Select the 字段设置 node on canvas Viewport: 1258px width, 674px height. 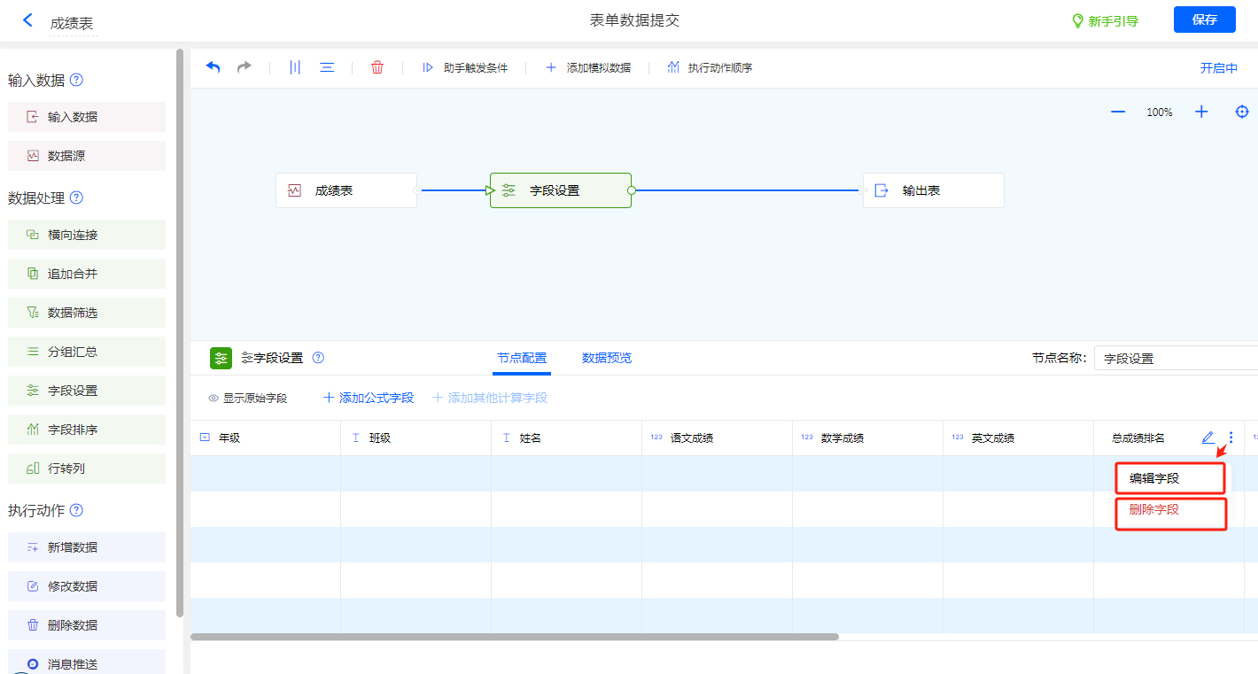pyautogui.click(x=560, y=190)
